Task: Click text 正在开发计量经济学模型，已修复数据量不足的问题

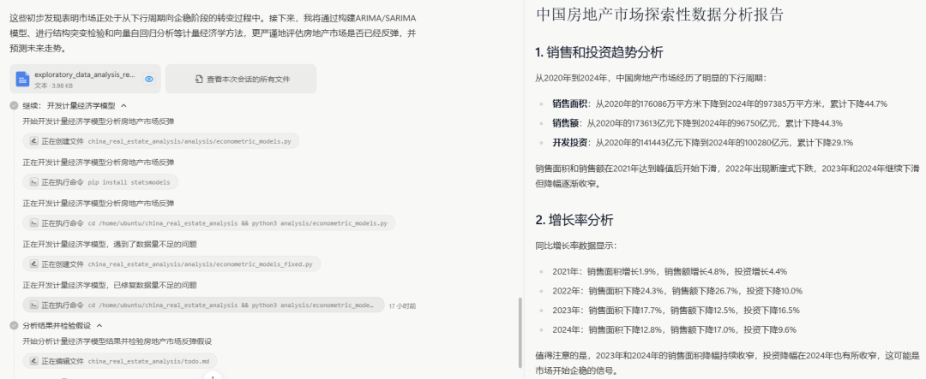Action: [110, 285]
